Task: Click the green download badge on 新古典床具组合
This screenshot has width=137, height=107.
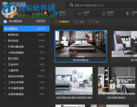Action: [x=105, y=32]
